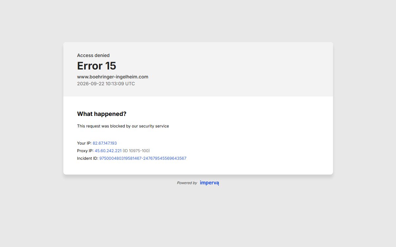Click the "Error 15" heading

click(x=97, y=66)
